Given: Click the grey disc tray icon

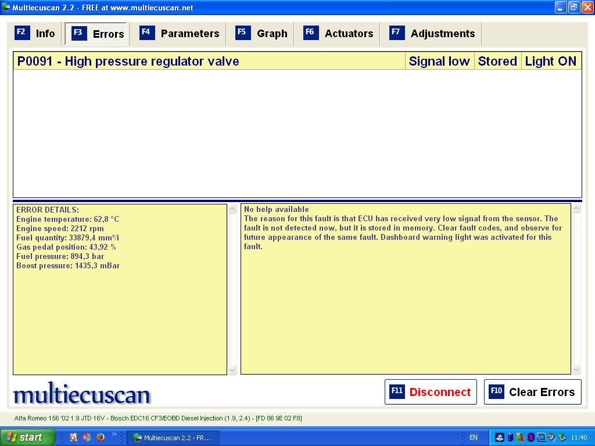Looking at the screenshot, I should click(551, 437).
